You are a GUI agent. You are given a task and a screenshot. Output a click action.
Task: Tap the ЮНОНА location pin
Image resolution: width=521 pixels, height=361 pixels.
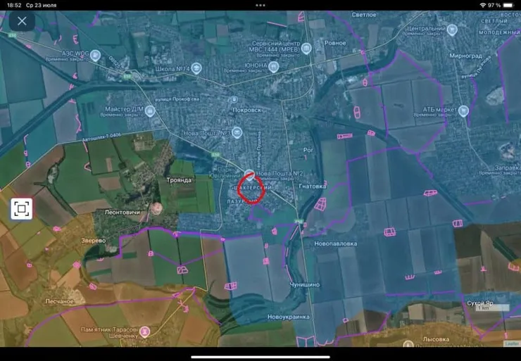(x=274, y=68)
